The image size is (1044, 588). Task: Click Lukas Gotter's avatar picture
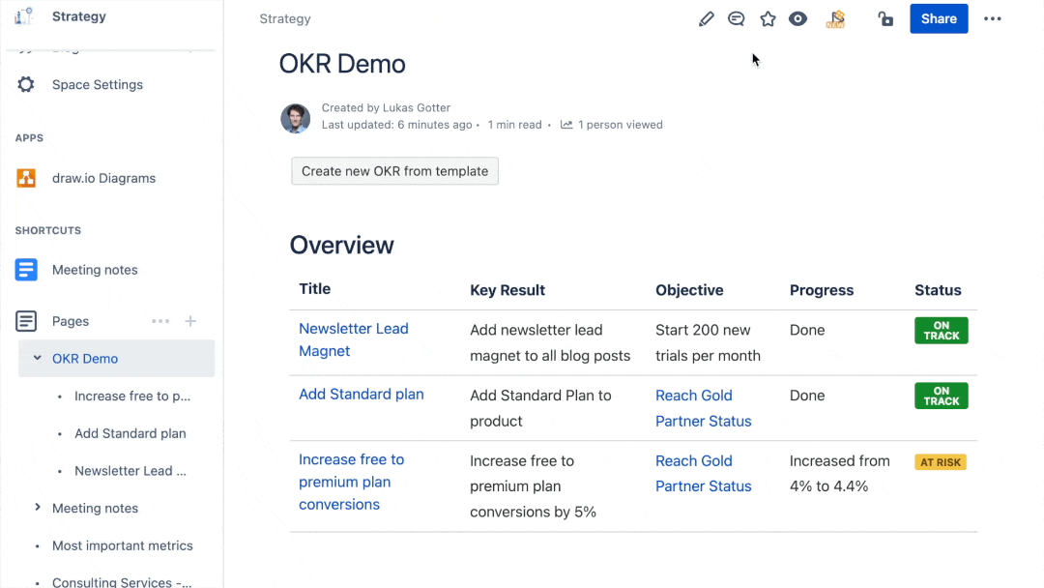296,118
